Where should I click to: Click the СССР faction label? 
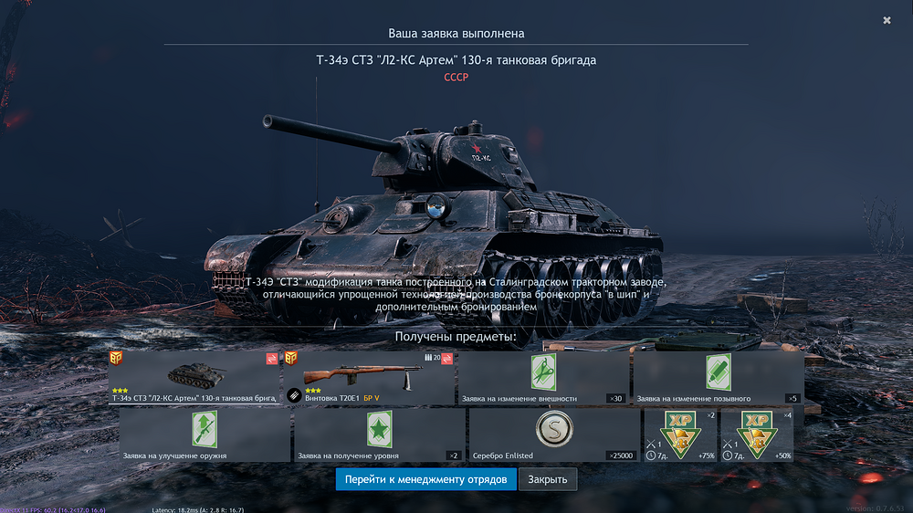(x=456, y=77)
